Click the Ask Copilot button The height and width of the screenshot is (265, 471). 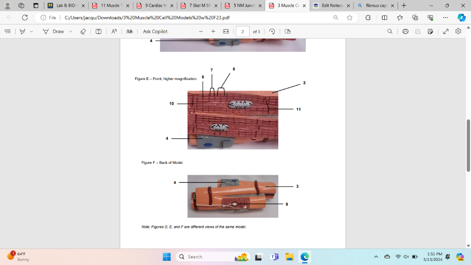(x=155, y=32)
